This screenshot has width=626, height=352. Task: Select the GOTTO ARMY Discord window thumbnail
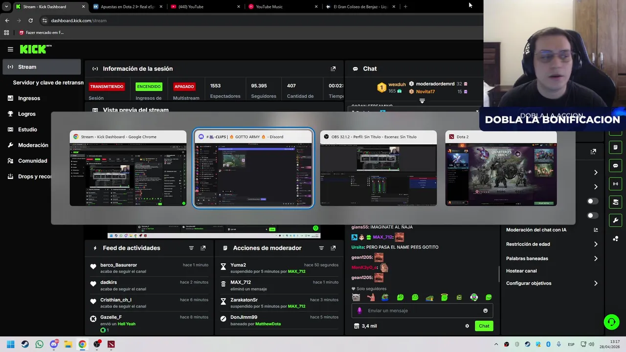253,169
